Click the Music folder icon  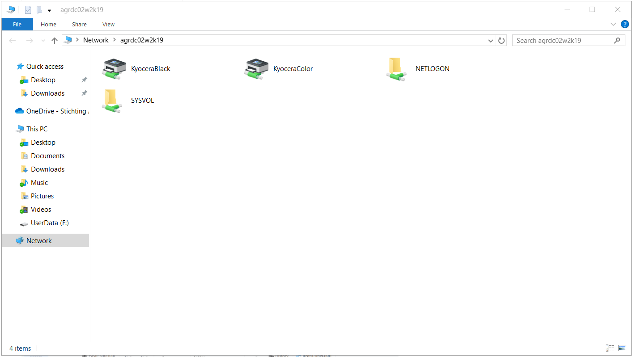pos(24,183)
